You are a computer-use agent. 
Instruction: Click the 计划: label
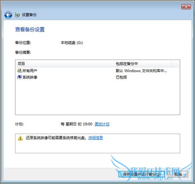click(19, 124)
